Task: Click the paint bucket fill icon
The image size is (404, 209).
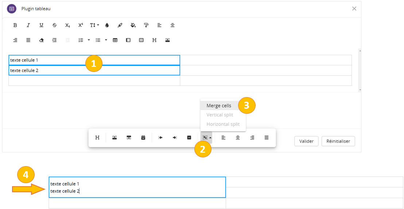Action: pyautogui.click(x=133, y=25)
